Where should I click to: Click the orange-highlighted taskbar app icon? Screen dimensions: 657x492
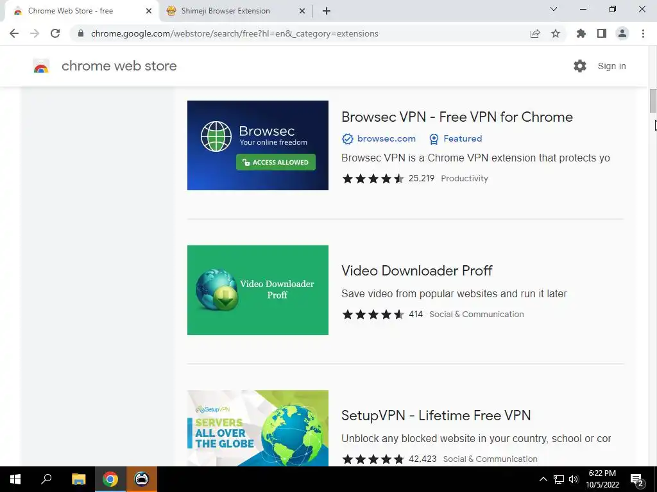click(x=142, y=479)
